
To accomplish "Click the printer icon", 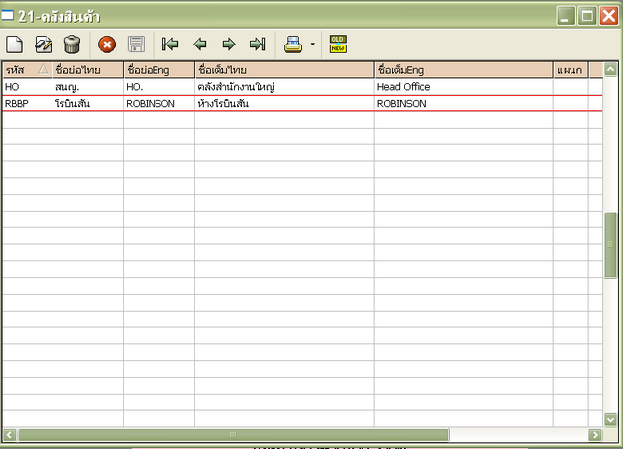I will click(293, 45).
